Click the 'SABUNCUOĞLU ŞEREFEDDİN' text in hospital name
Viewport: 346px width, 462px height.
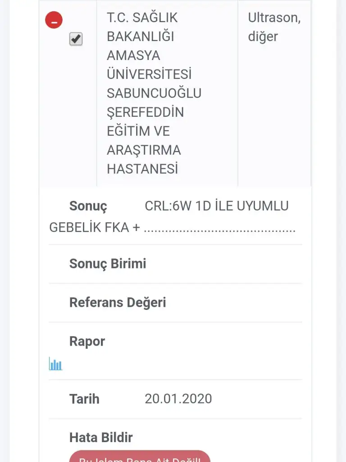click(154, 102)
